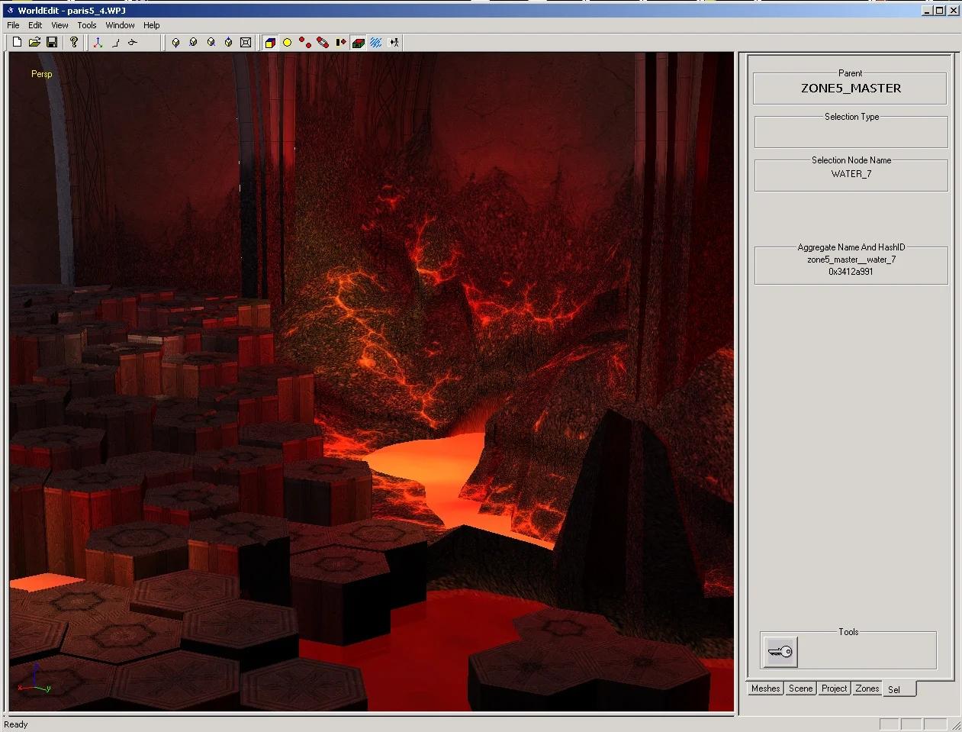This screenshot has width=962, height=732.
Task: Click the Persp viewport label
Action: [41, 75]
